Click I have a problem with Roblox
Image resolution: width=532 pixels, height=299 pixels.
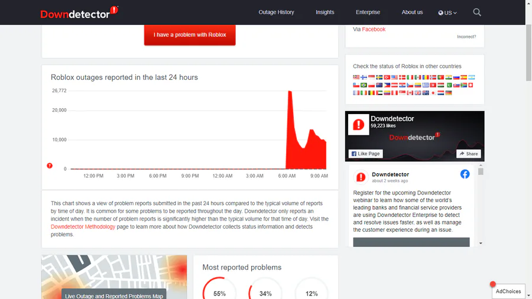tap(190, 35)
